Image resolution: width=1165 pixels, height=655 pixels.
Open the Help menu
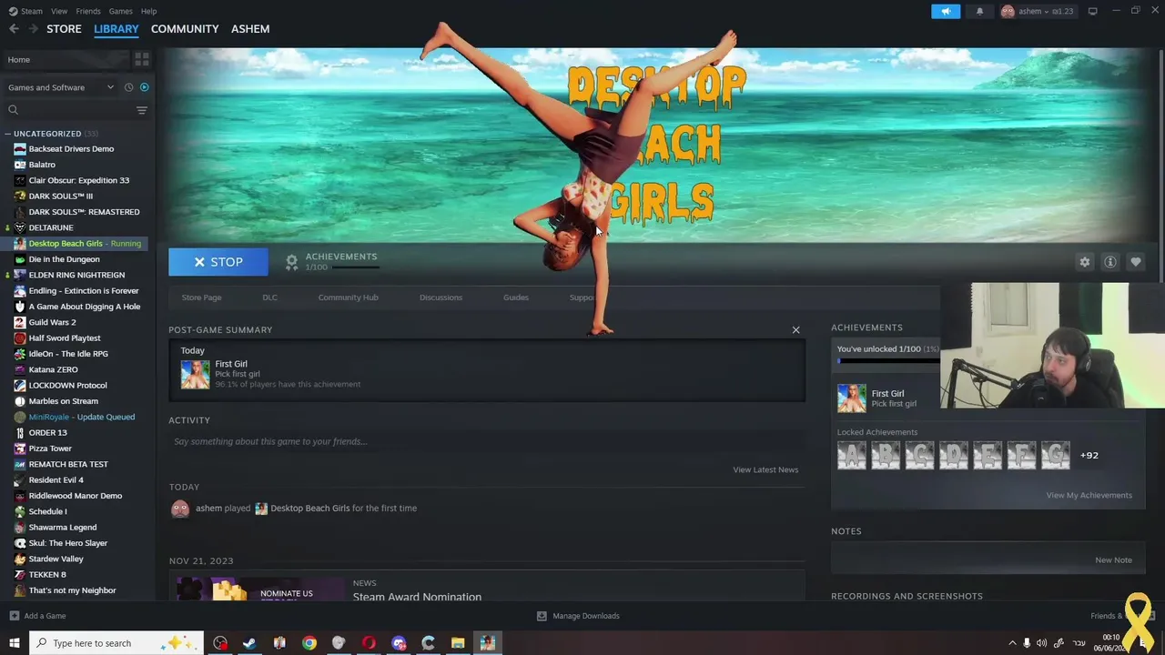tap(148, 11)
